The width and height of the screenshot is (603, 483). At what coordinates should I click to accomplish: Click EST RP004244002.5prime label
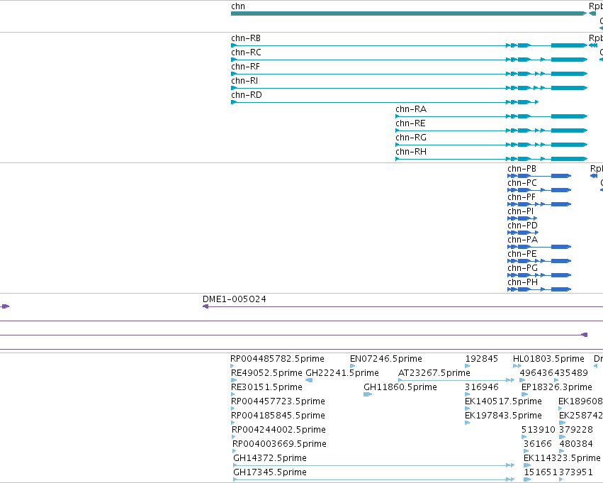278,431
